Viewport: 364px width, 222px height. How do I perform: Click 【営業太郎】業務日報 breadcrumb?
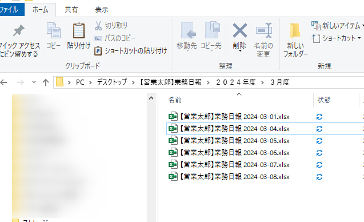click(171, 82)
